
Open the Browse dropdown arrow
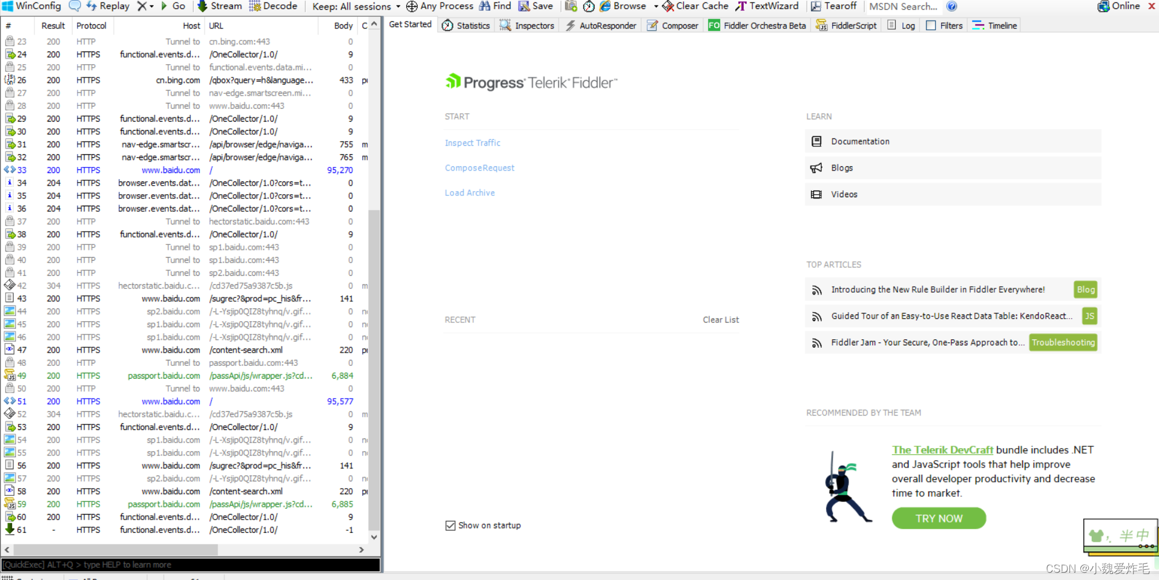point(656,6)
